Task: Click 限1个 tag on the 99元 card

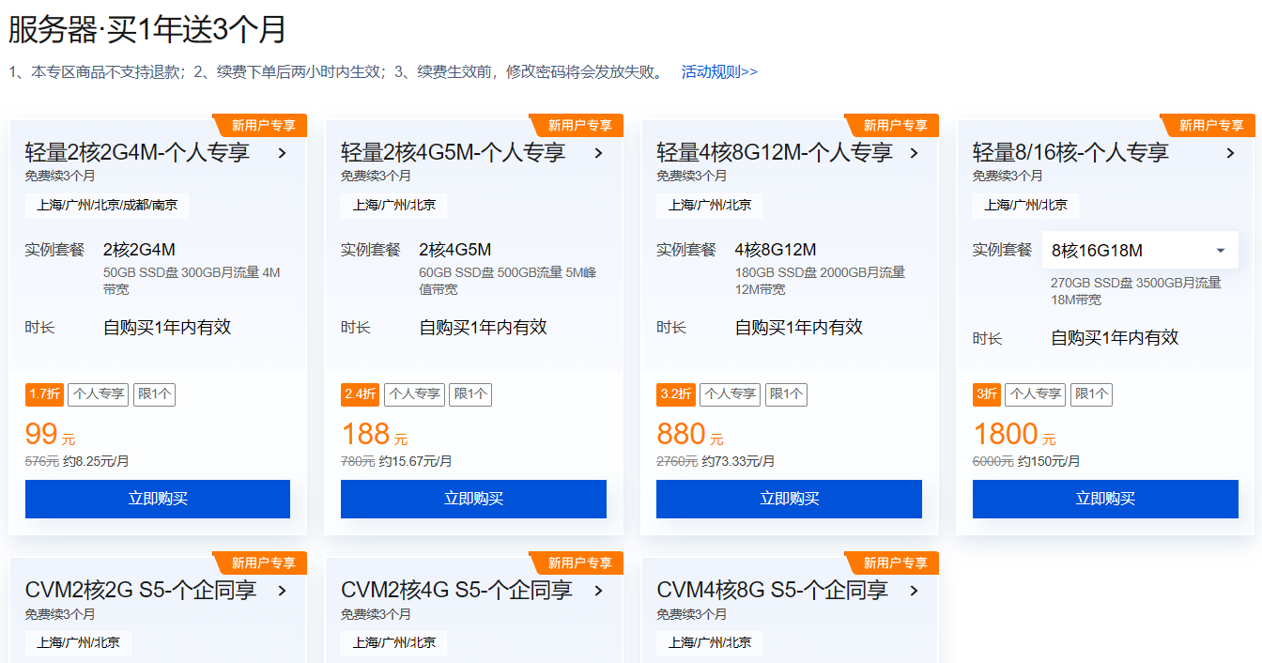Action: coord(154,394)
